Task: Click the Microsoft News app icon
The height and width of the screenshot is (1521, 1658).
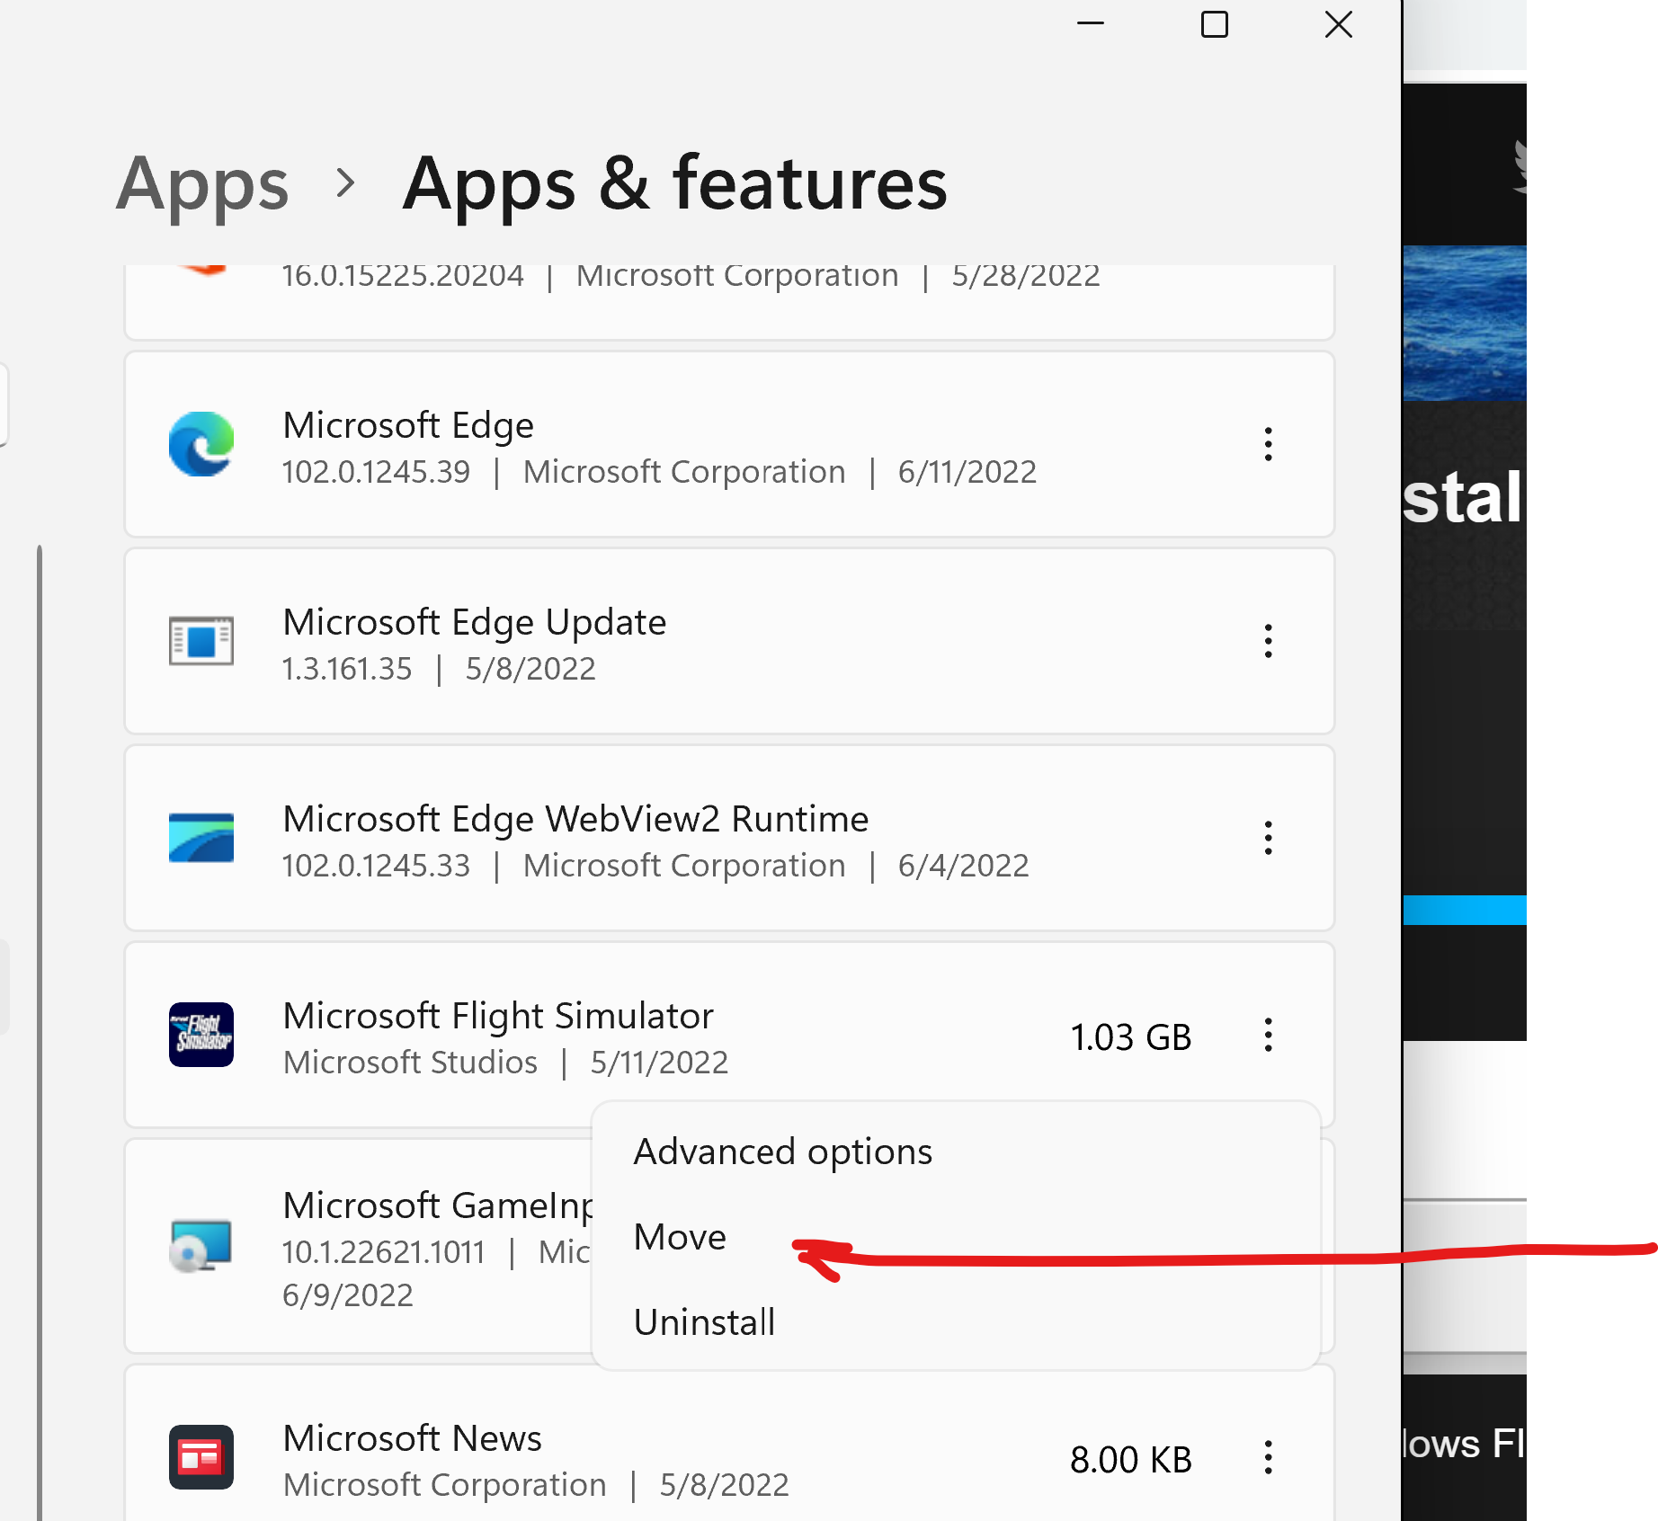Action: coord(201,1457)
